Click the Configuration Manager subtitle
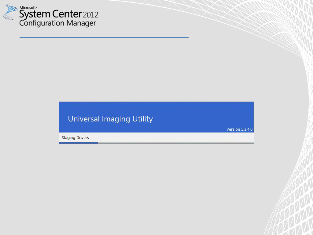Image resolution: width=313 pixels, height=235 pixels. (x=57, y=23)
